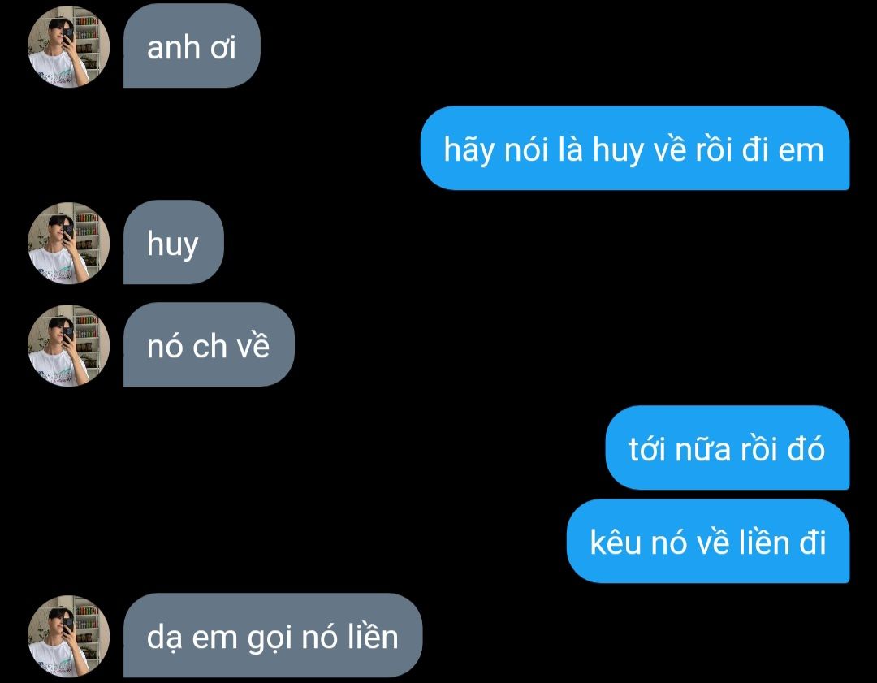877x683 pixels.
Task: Tap the avatar next to "huy" message
Action: pyautogui.click(x=68, y=243)
